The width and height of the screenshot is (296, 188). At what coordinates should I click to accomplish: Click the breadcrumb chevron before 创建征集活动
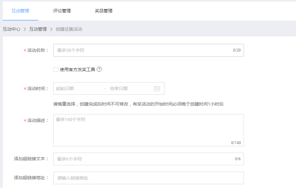point(51,29)
